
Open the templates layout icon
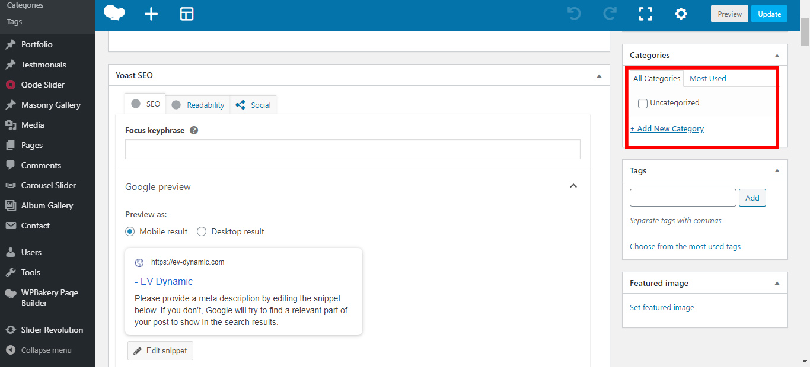[187, 14]
